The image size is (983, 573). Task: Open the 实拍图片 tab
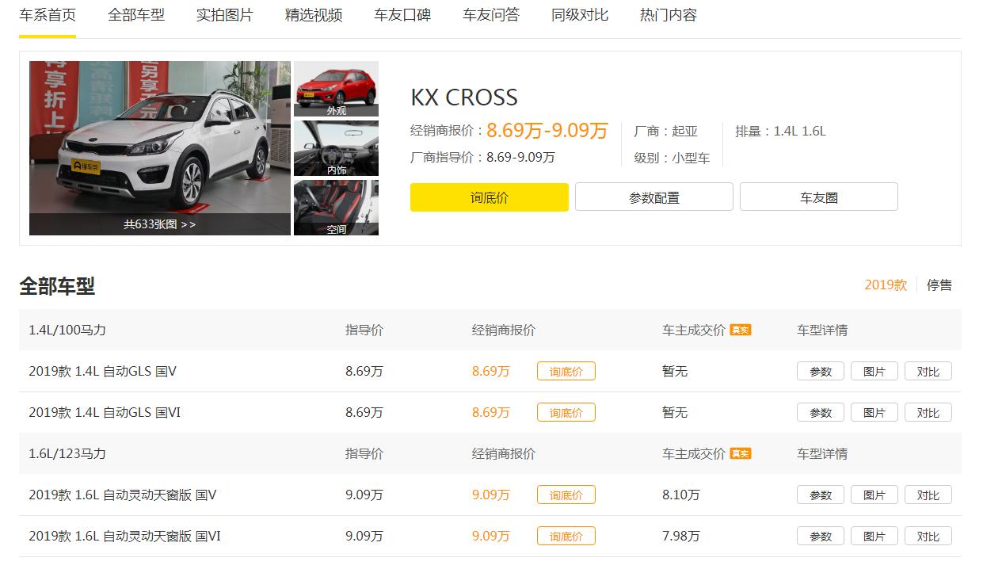(x=224, y=14)
